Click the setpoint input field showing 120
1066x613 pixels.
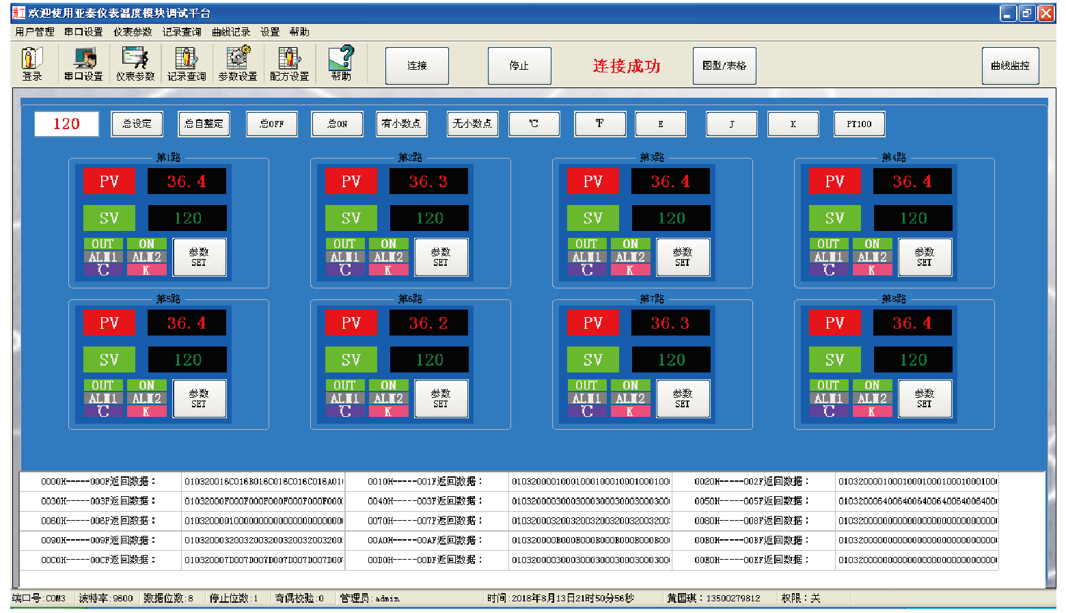[x=67, y=124]
